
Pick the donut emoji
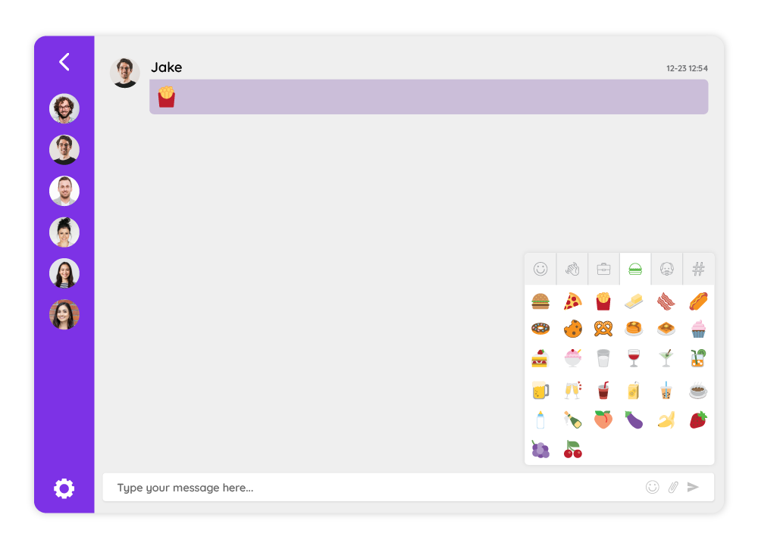540,329
